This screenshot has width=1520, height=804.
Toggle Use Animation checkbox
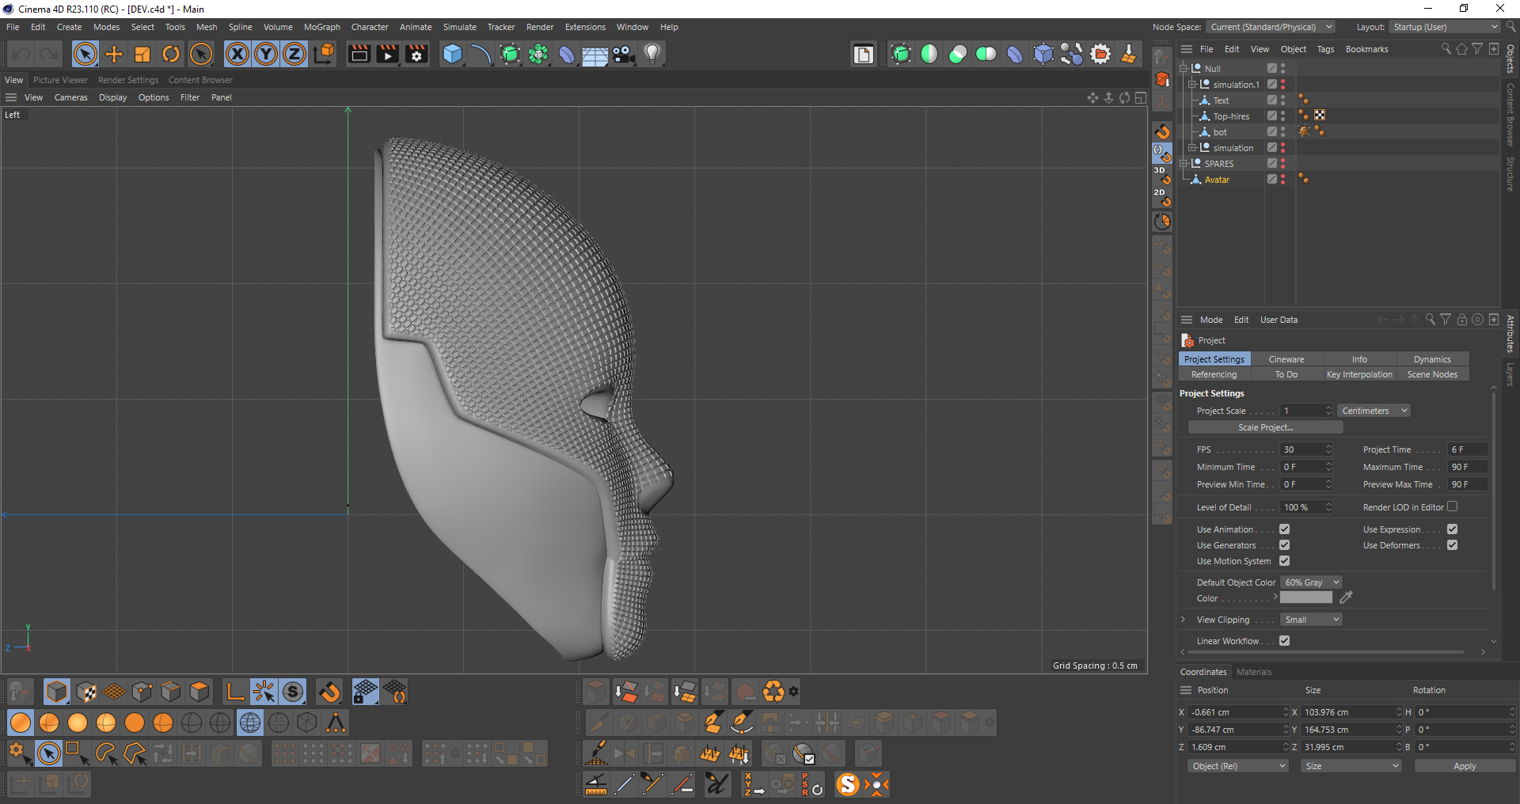tap(1285, 529)
